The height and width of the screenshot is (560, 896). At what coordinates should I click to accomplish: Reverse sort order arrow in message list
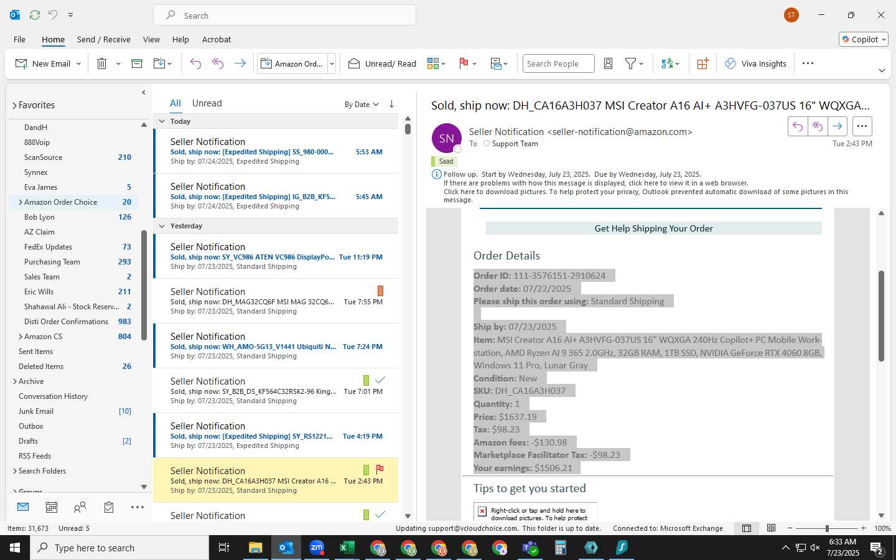[391, 104]
